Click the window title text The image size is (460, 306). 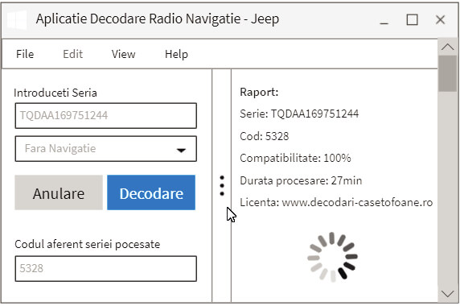click(x=158, y=19)
